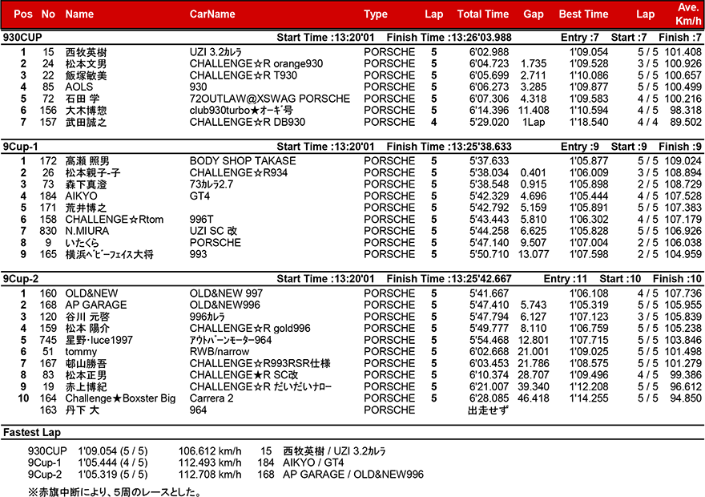Click fastest lap entry "AP GARAGE / OLD&NEW996"
Image resolution: width=705 pixels, height=497 pixels.
tap(353, 475)
